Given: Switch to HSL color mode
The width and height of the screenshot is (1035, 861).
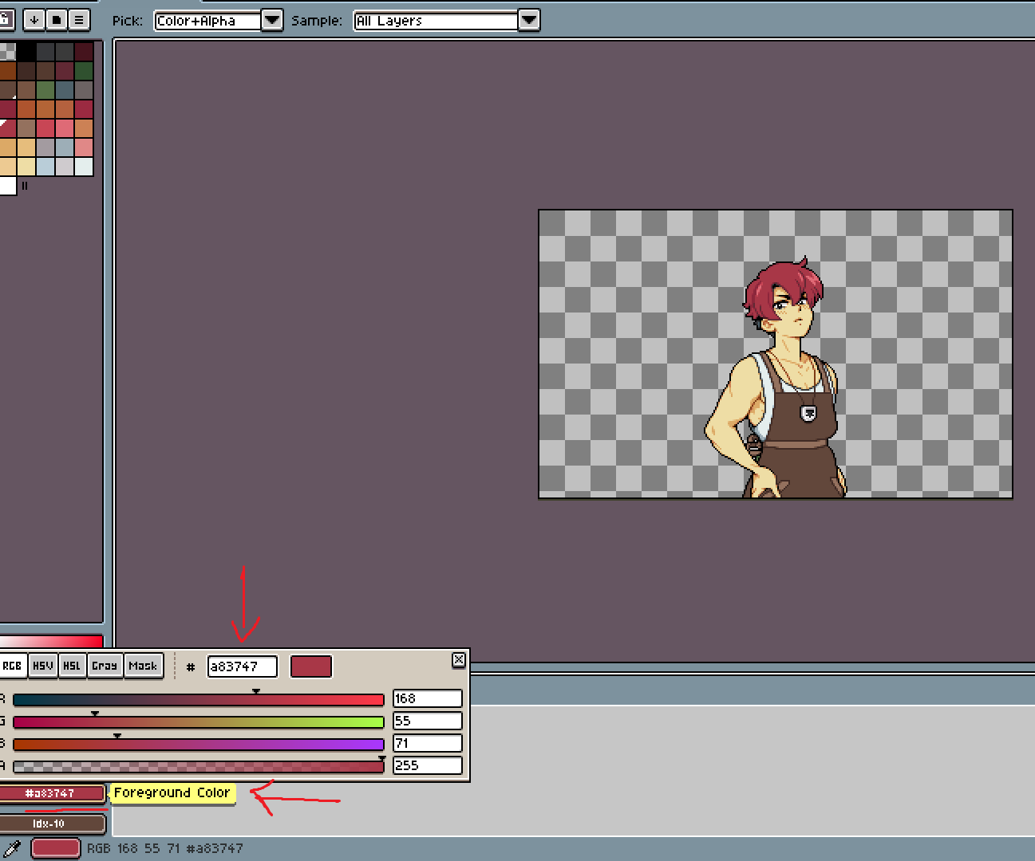Looking at the screenshot, I should tap(72, 666).
